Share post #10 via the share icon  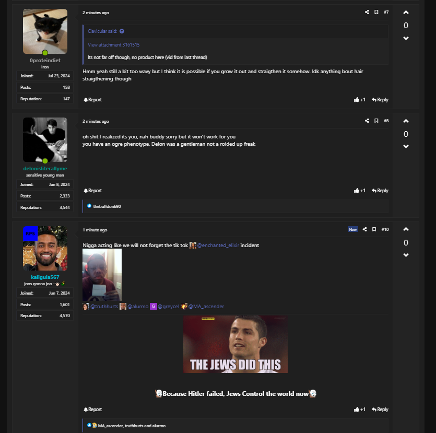(365, 229)
